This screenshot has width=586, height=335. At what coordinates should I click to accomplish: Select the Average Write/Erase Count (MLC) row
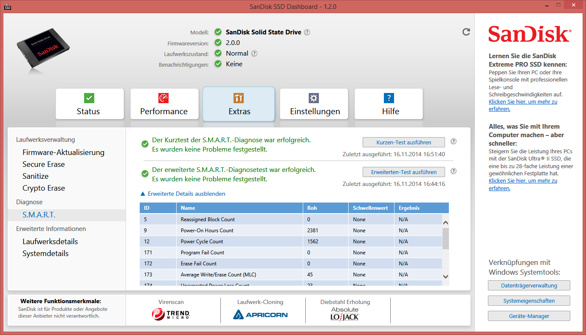click(x=291, y=275)
